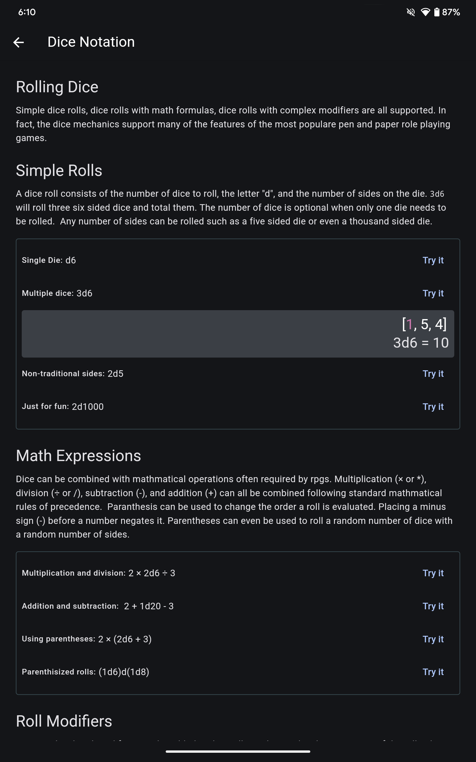The height and width of the screenshot is (762, 476).
Task: Navigate back with the back arrow
Action: 19,42
